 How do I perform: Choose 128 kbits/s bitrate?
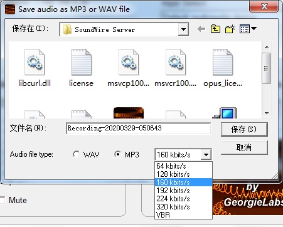point(183,174)
